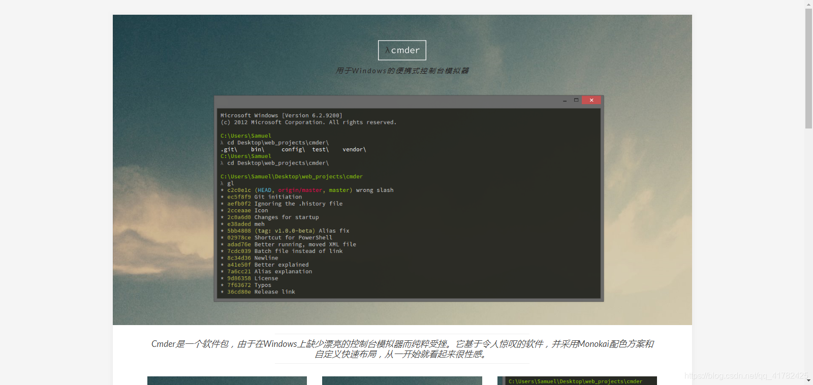This screenshot has width=813, height=385.
Task: Click the scrollbar down arrow
Action: pos(808,381)
